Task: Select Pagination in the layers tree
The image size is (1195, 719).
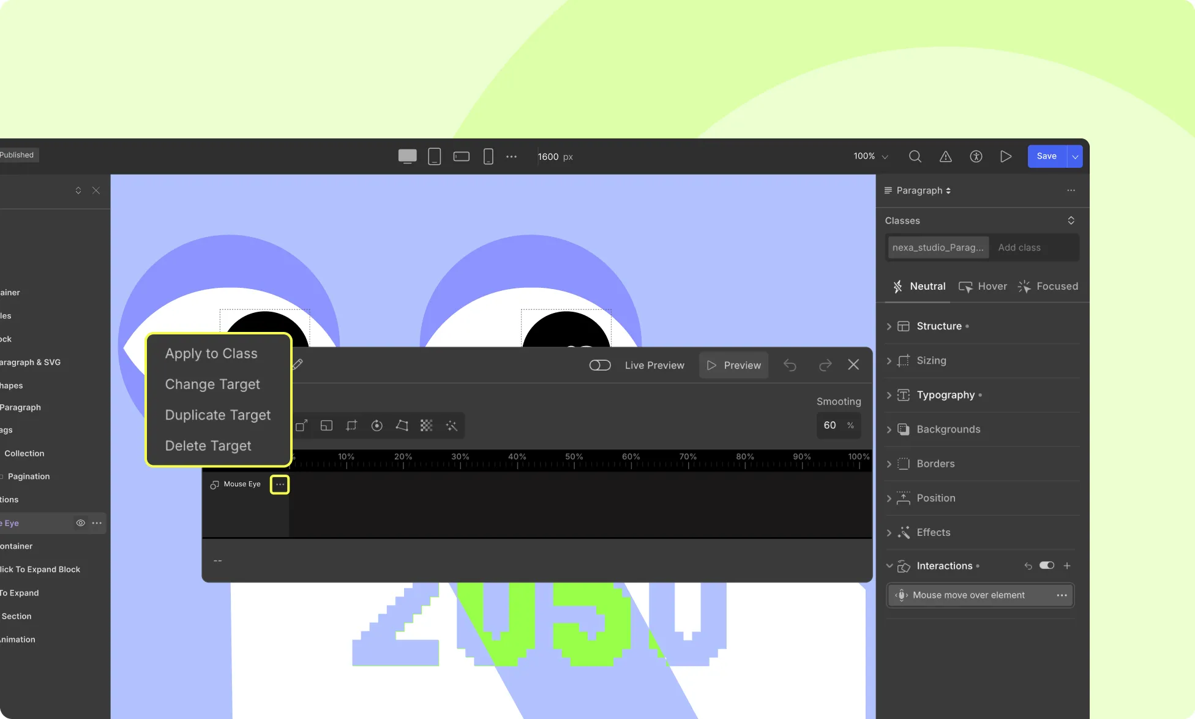Action: (x=29, y=476)
